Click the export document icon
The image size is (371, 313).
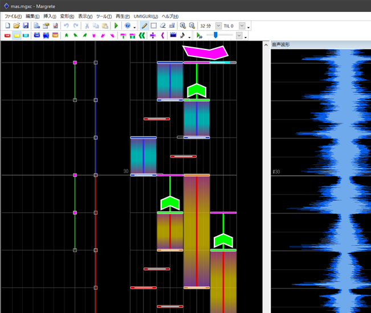[36, 26]
